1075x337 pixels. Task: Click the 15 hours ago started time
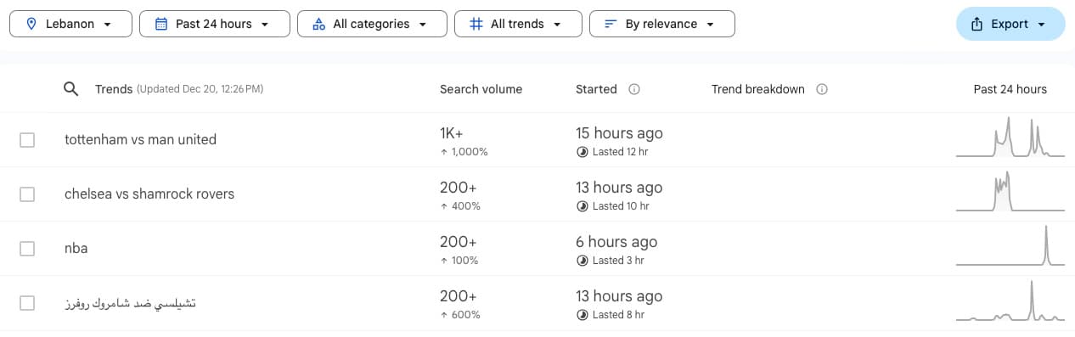[619, 133]
